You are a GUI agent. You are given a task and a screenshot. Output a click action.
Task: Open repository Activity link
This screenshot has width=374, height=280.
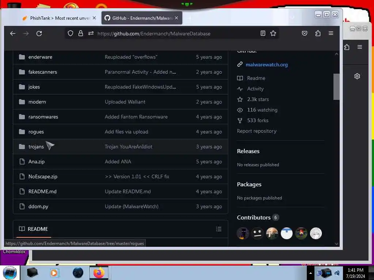coord(255,89)
